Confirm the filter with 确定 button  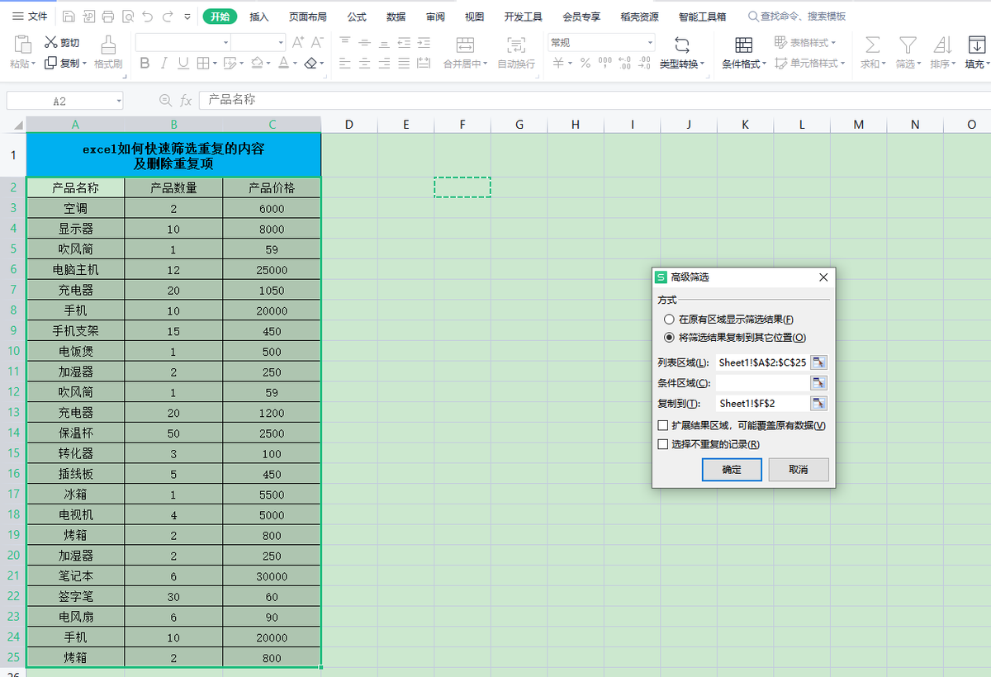[x=732, y=470]
